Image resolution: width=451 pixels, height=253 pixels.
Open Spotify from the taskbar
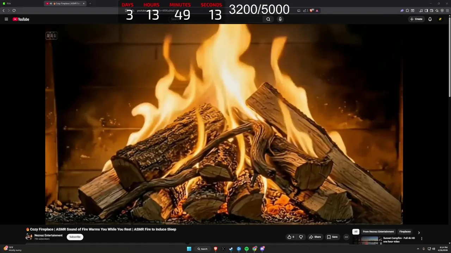pos(247,249)
